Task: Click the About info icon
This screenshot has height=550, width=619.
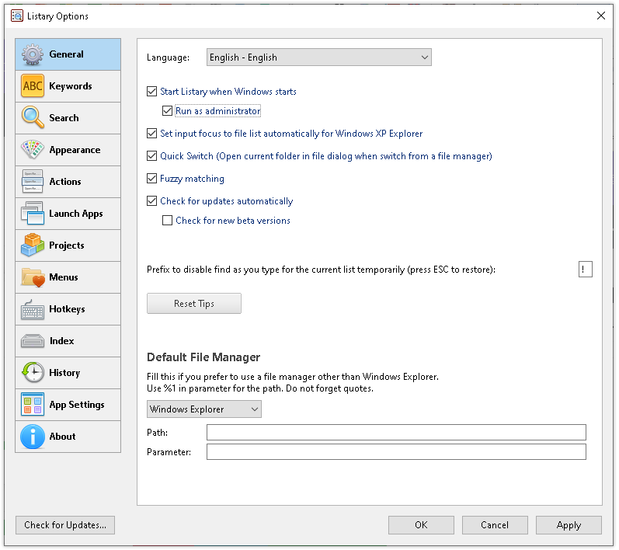Action: 33,437
